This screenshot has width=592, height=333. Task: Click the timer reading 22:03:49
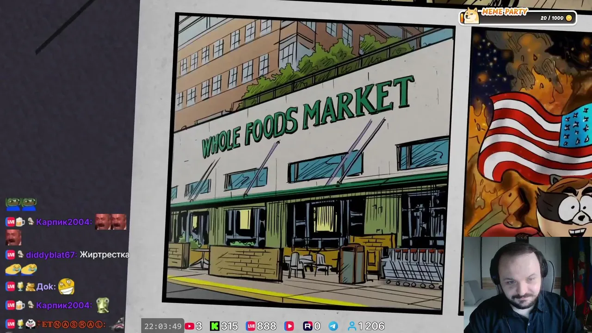163,326
